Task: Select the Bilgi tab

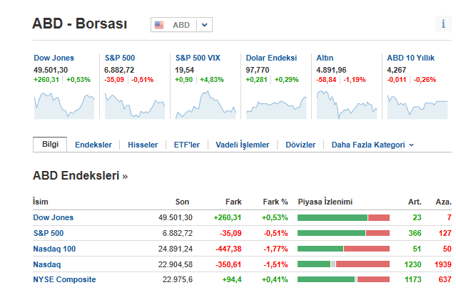Action: pyautogui.click(x=50, y=144)
